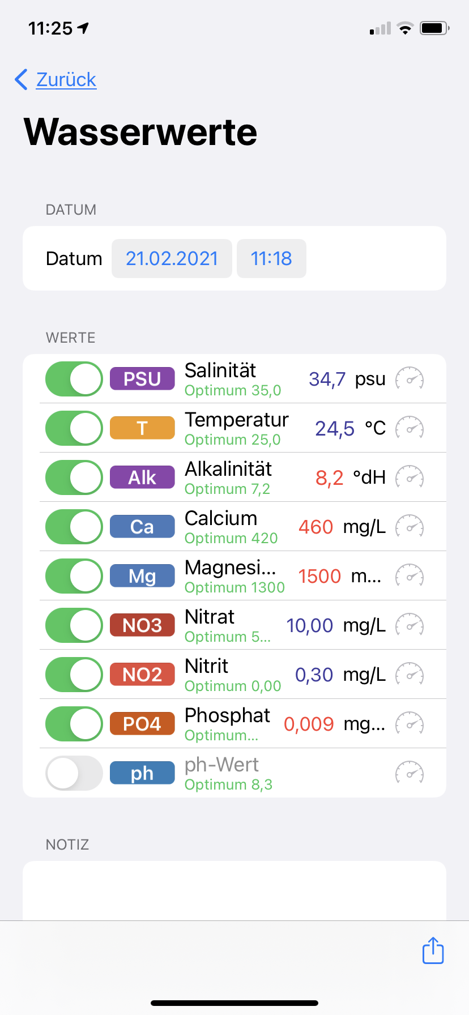Disable the Salinität PSU toggle

(x=74, y=379)
